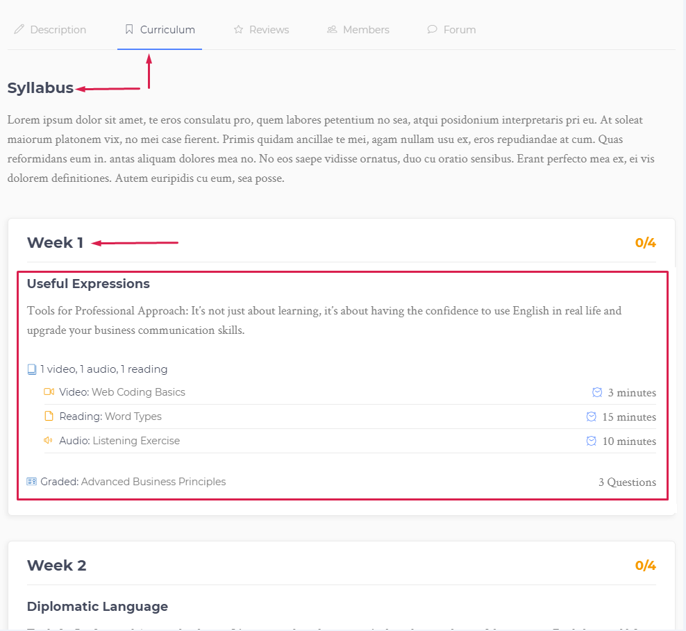Go to the Members tab

(x=358, y=30)
